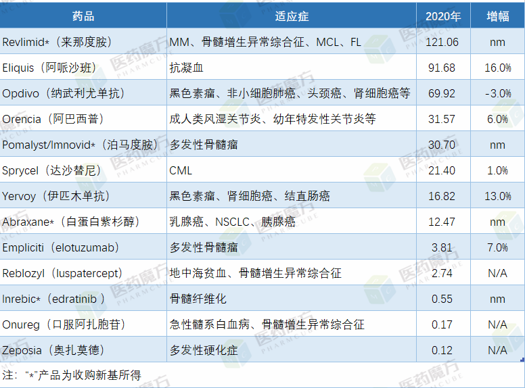Select the 抗凝血 indication cell
This screenshot has height=388, width=525.
tap(187, 68)
